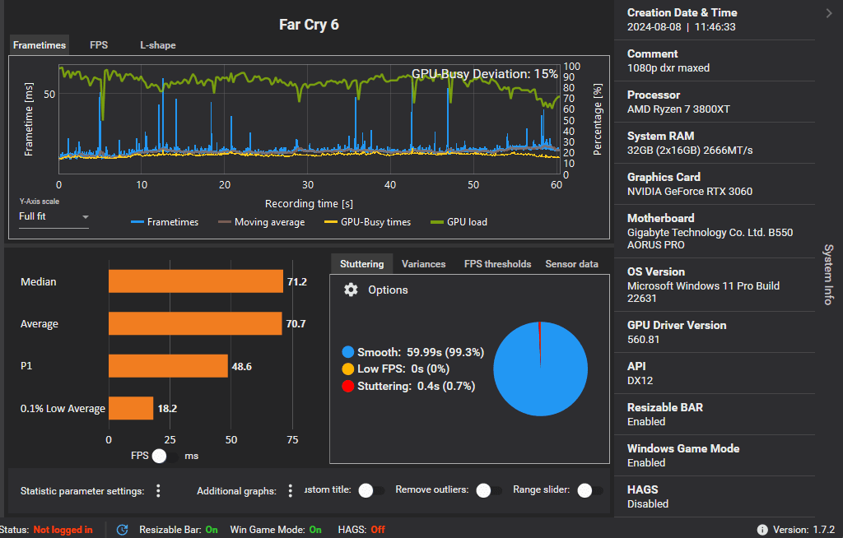Open stuttering Options gear icon
The width and height of the screenshot is (843, 538).
click(x=351, y=290)
